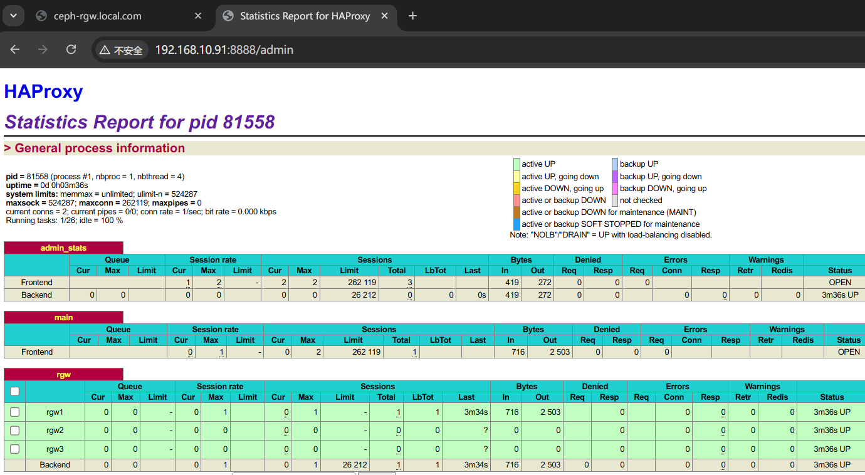This screenshot has width=865, height=475.
Task: Click rgw Backend 3m36s UP status
Action: [832, 465]
